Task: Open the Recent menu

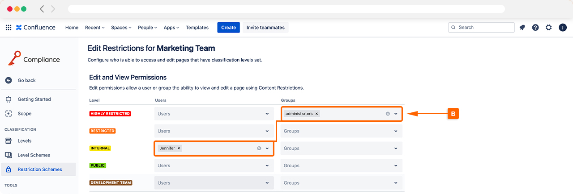Action: click(x=94, y=28)
